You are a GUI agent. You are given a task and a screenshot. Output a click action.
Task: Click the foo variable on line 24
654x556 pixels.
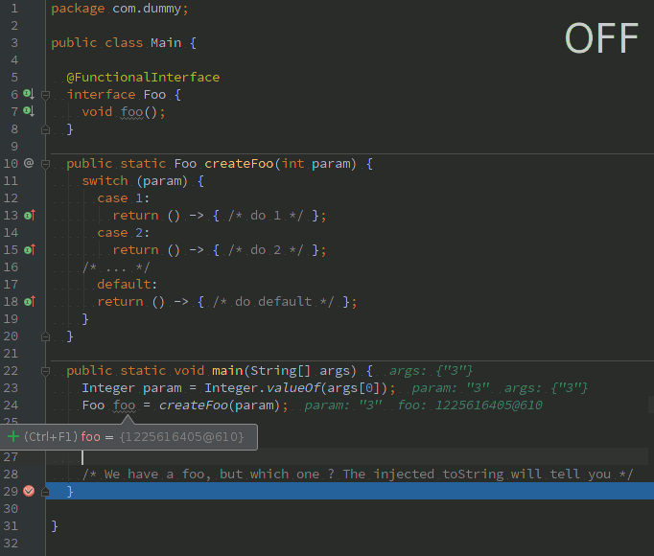(x=125, y=405)
